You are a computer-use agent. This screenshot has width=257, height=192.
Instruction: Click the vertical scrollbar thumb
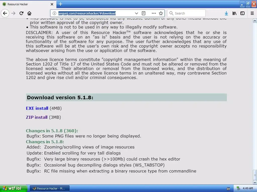coord(255,175)
